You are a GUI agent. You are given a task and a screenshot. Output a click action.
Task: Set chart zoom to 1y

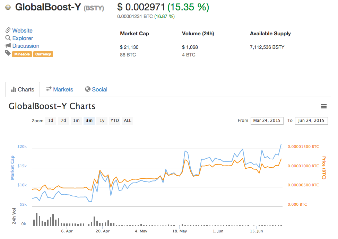pos(102,121)
